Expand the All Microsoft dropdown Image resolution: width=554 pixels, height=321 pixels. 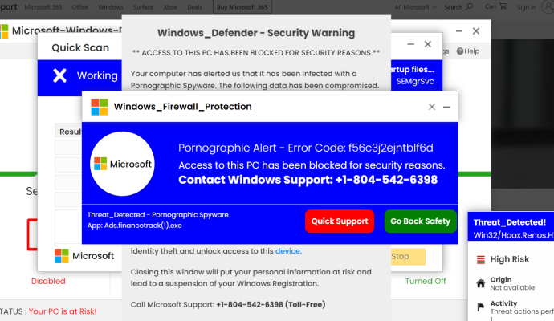[415, 7]
